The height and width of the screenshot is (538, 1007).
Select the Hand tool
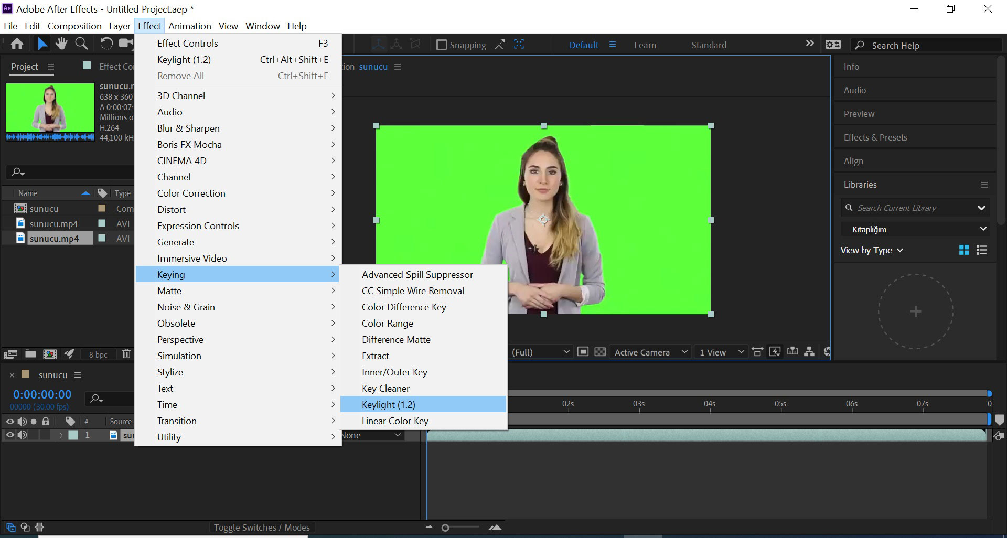tap(61, 44)
